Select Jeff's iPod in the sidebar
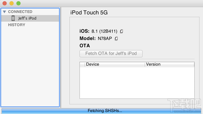 click(30, 18)
